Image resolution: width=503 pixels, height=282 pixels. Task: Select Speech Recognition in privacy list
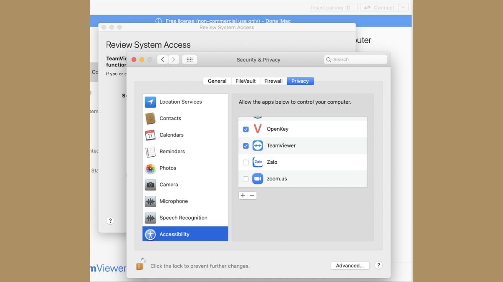tap(185, 218)
